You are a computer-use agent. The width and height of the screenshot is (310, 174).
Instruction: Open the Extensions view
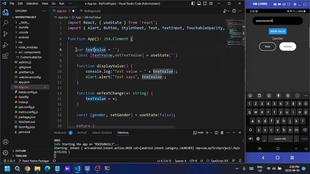tap(5, 56)
